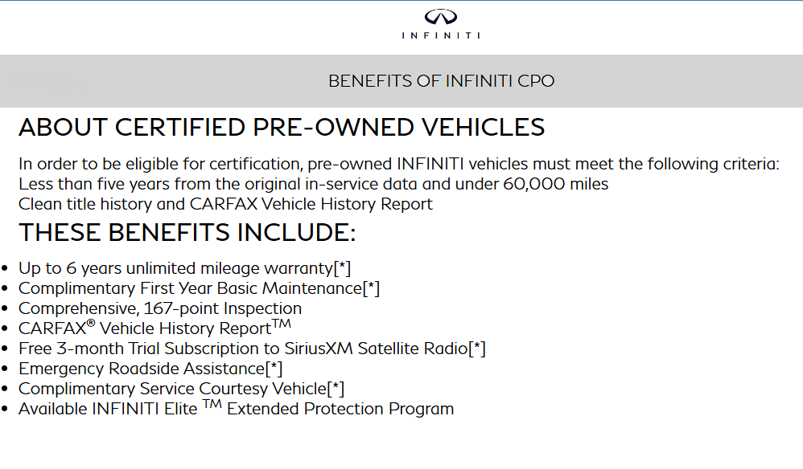Click the These Benefits Include heading
This screenshot has width=803, height=469.
click(187, 232)
